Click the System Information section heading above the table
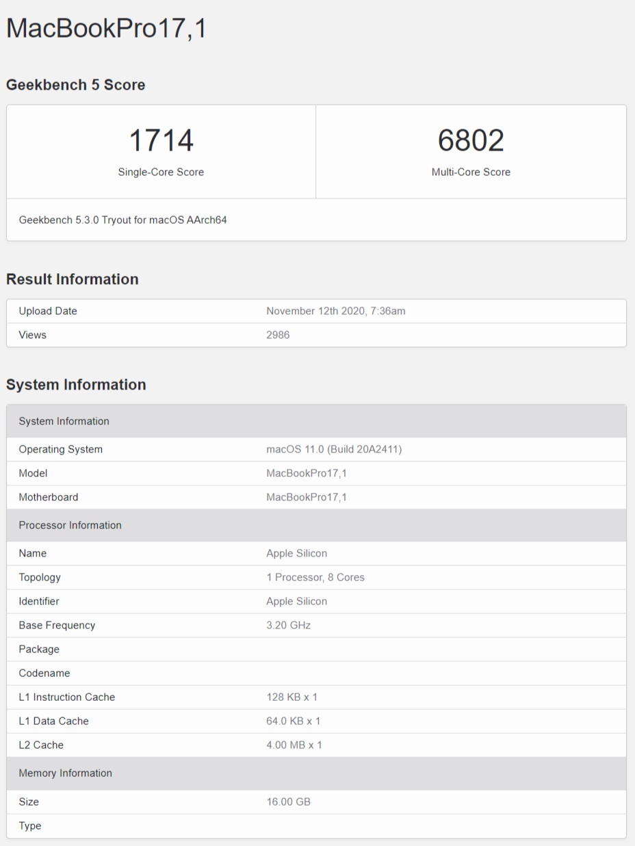 [x=76, y=385]
